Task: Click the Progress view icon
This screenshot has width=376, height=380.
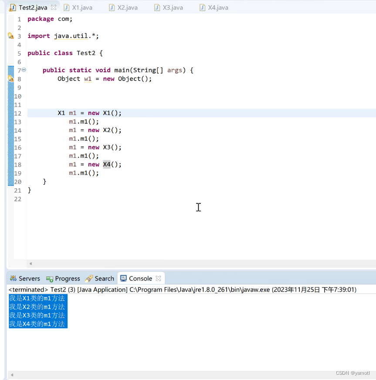Action: point(50,279)
